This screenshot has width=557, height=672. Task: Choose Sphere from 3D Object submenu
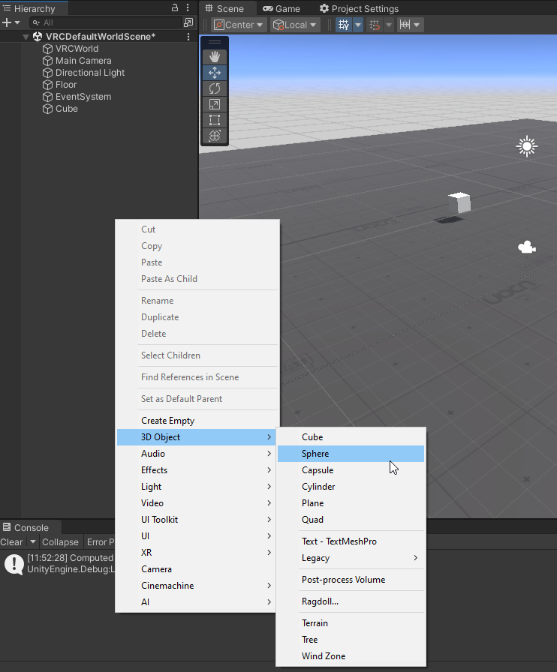(315, 454)
